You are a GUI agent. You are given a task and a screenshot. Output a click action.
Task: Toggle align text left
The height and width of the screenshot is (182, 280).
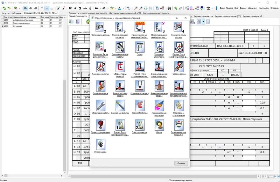(26, 8)
